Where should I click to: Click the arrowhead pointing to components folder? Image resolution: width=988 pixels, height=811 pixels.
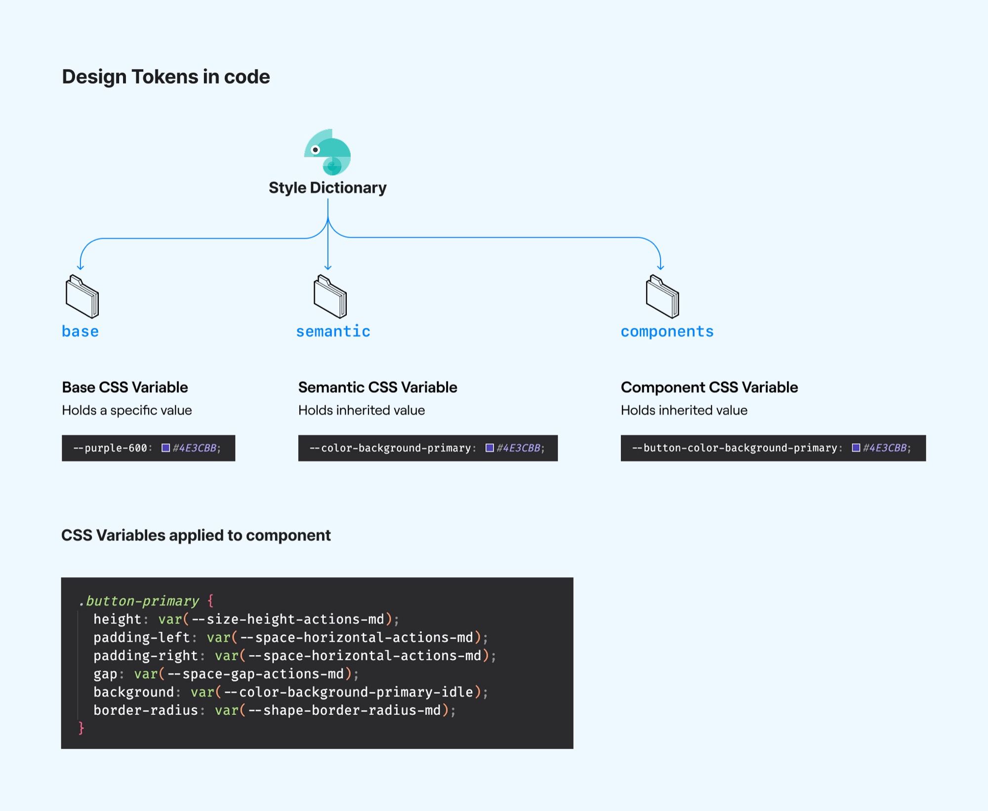[x=660, y=267]
